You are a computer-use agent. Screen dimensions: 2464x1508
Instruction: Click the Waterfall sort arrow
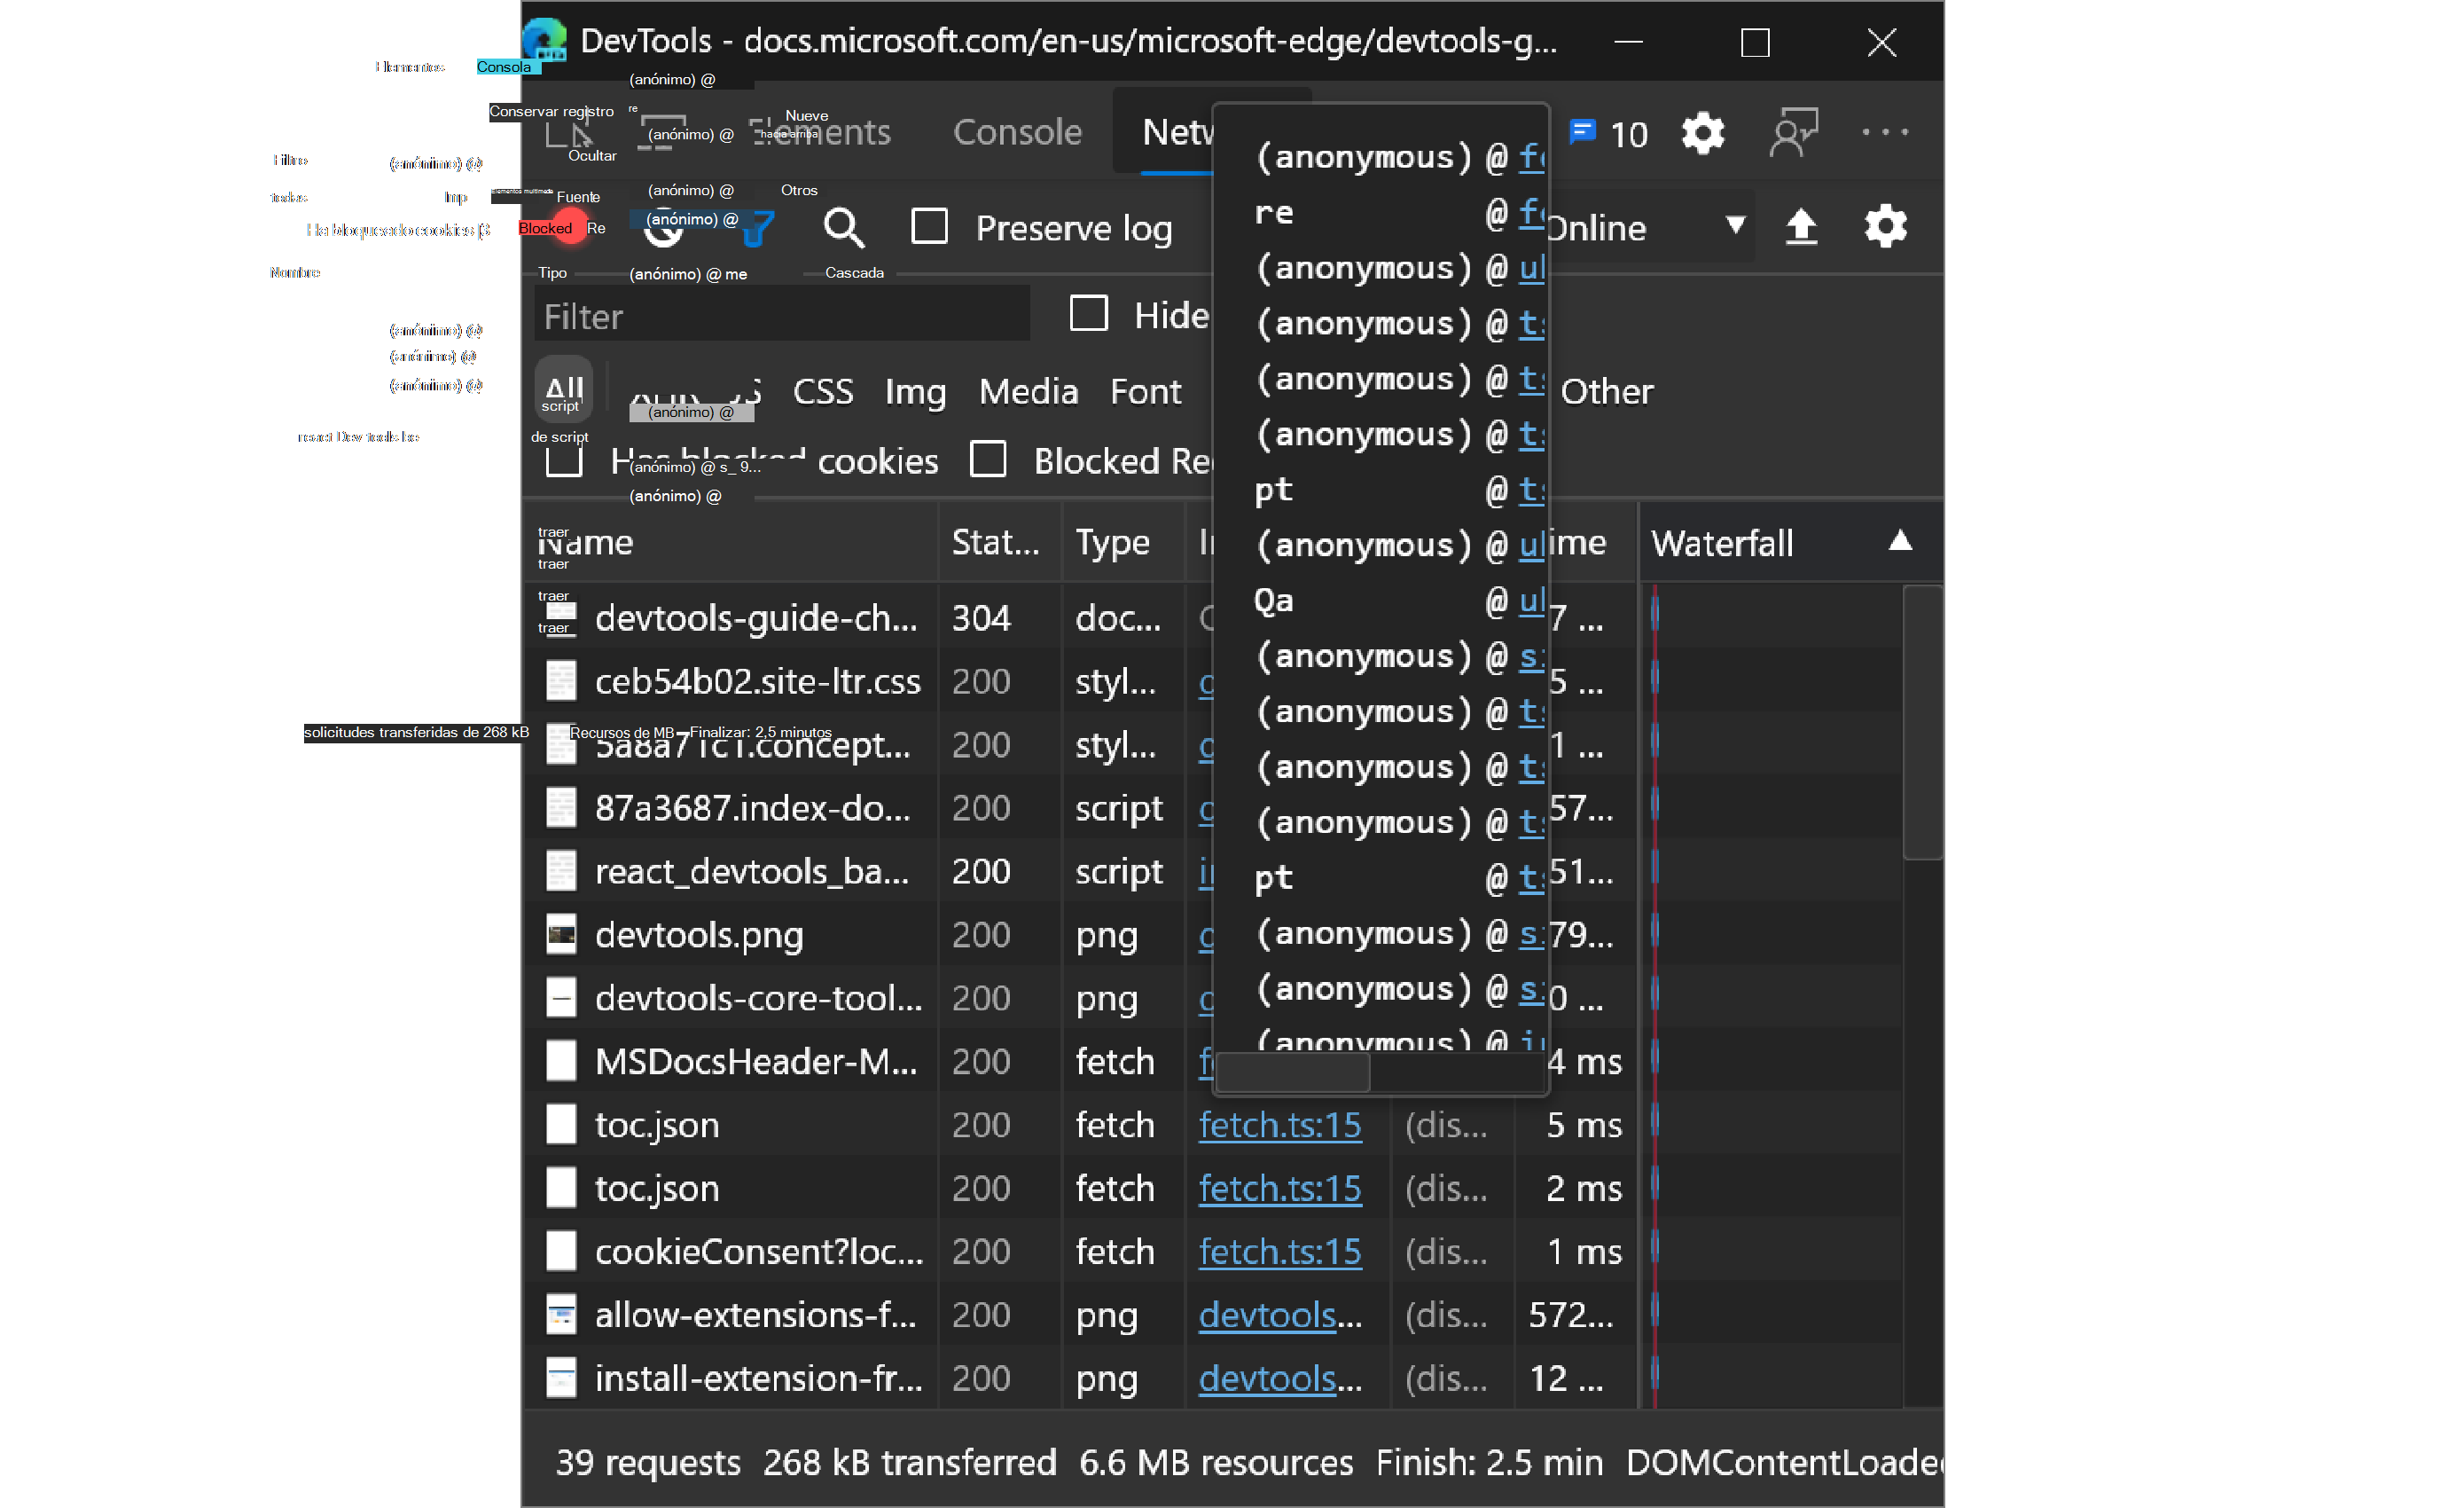(1900, 541)
